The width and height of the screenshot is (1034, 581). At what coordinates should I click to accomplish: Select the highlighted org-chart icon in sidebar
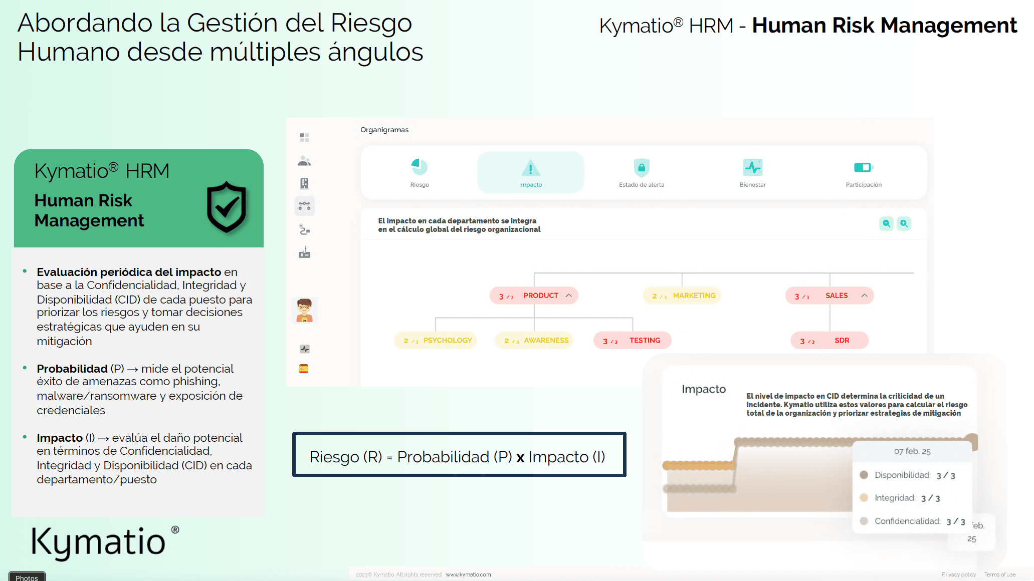click(x=304, y=206)
